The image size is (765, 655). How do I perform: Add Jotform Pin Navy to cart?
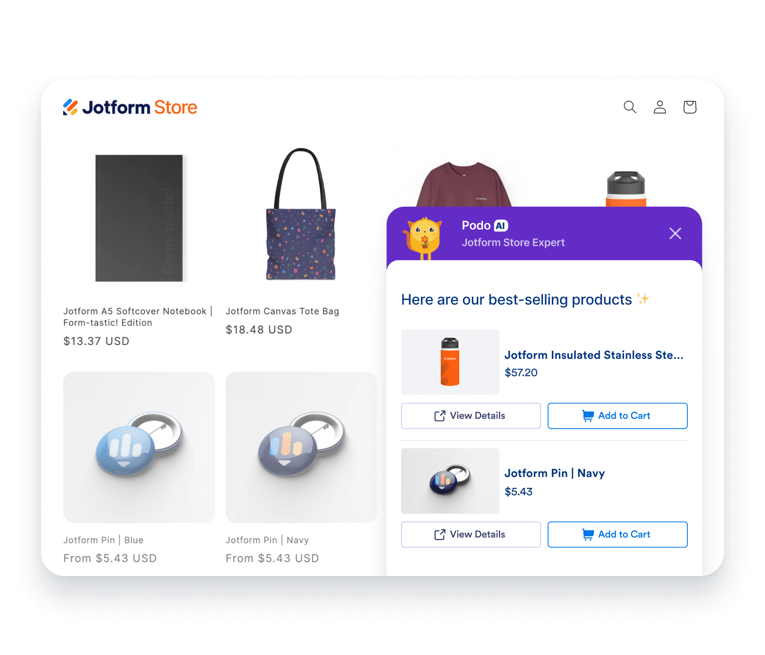(617, 535)
